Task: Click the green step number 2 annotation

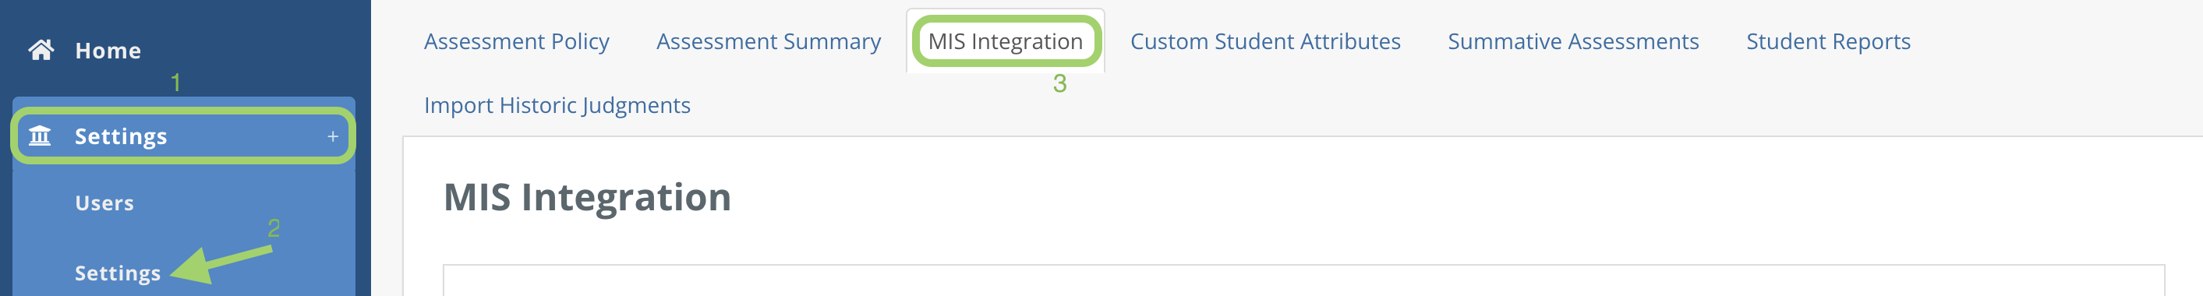Action: (x=274, y=228)
